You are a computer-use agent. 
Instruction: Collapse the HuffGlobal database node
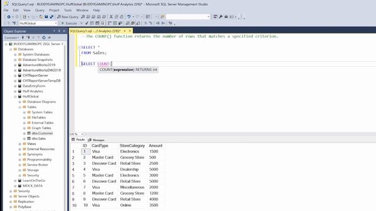click(15, 97)
